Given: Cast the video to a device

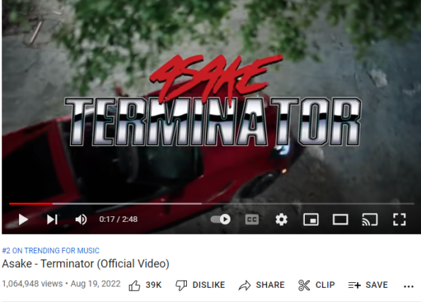Looking at the screenshot, I should [x=370, y=220].
